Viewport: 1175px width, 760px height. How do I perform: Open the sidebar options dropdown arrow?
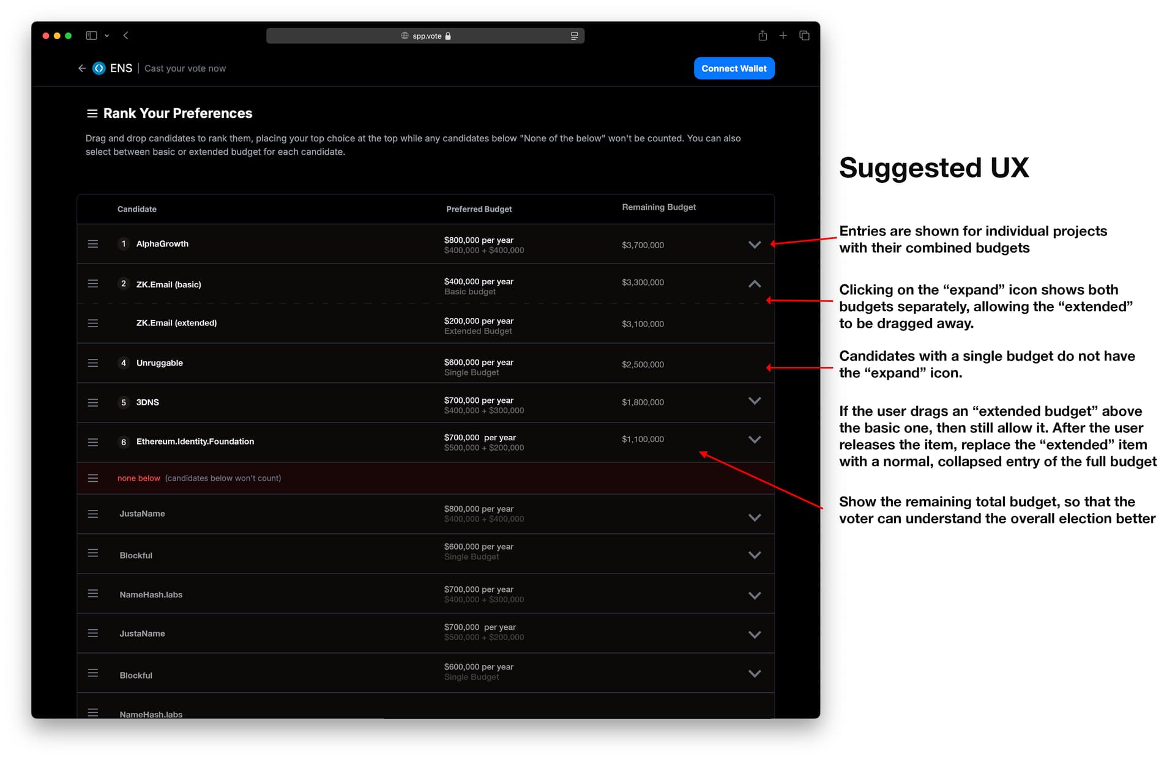click(106, 35)
